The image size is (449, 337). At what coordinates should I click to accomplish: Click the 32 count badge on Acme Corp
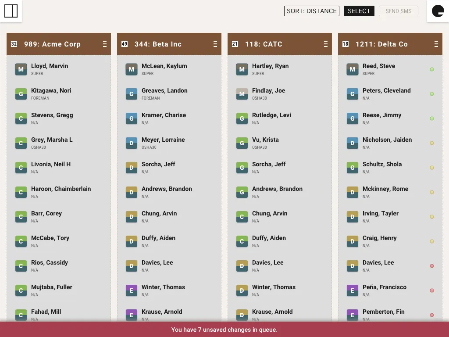click(14, 44)
